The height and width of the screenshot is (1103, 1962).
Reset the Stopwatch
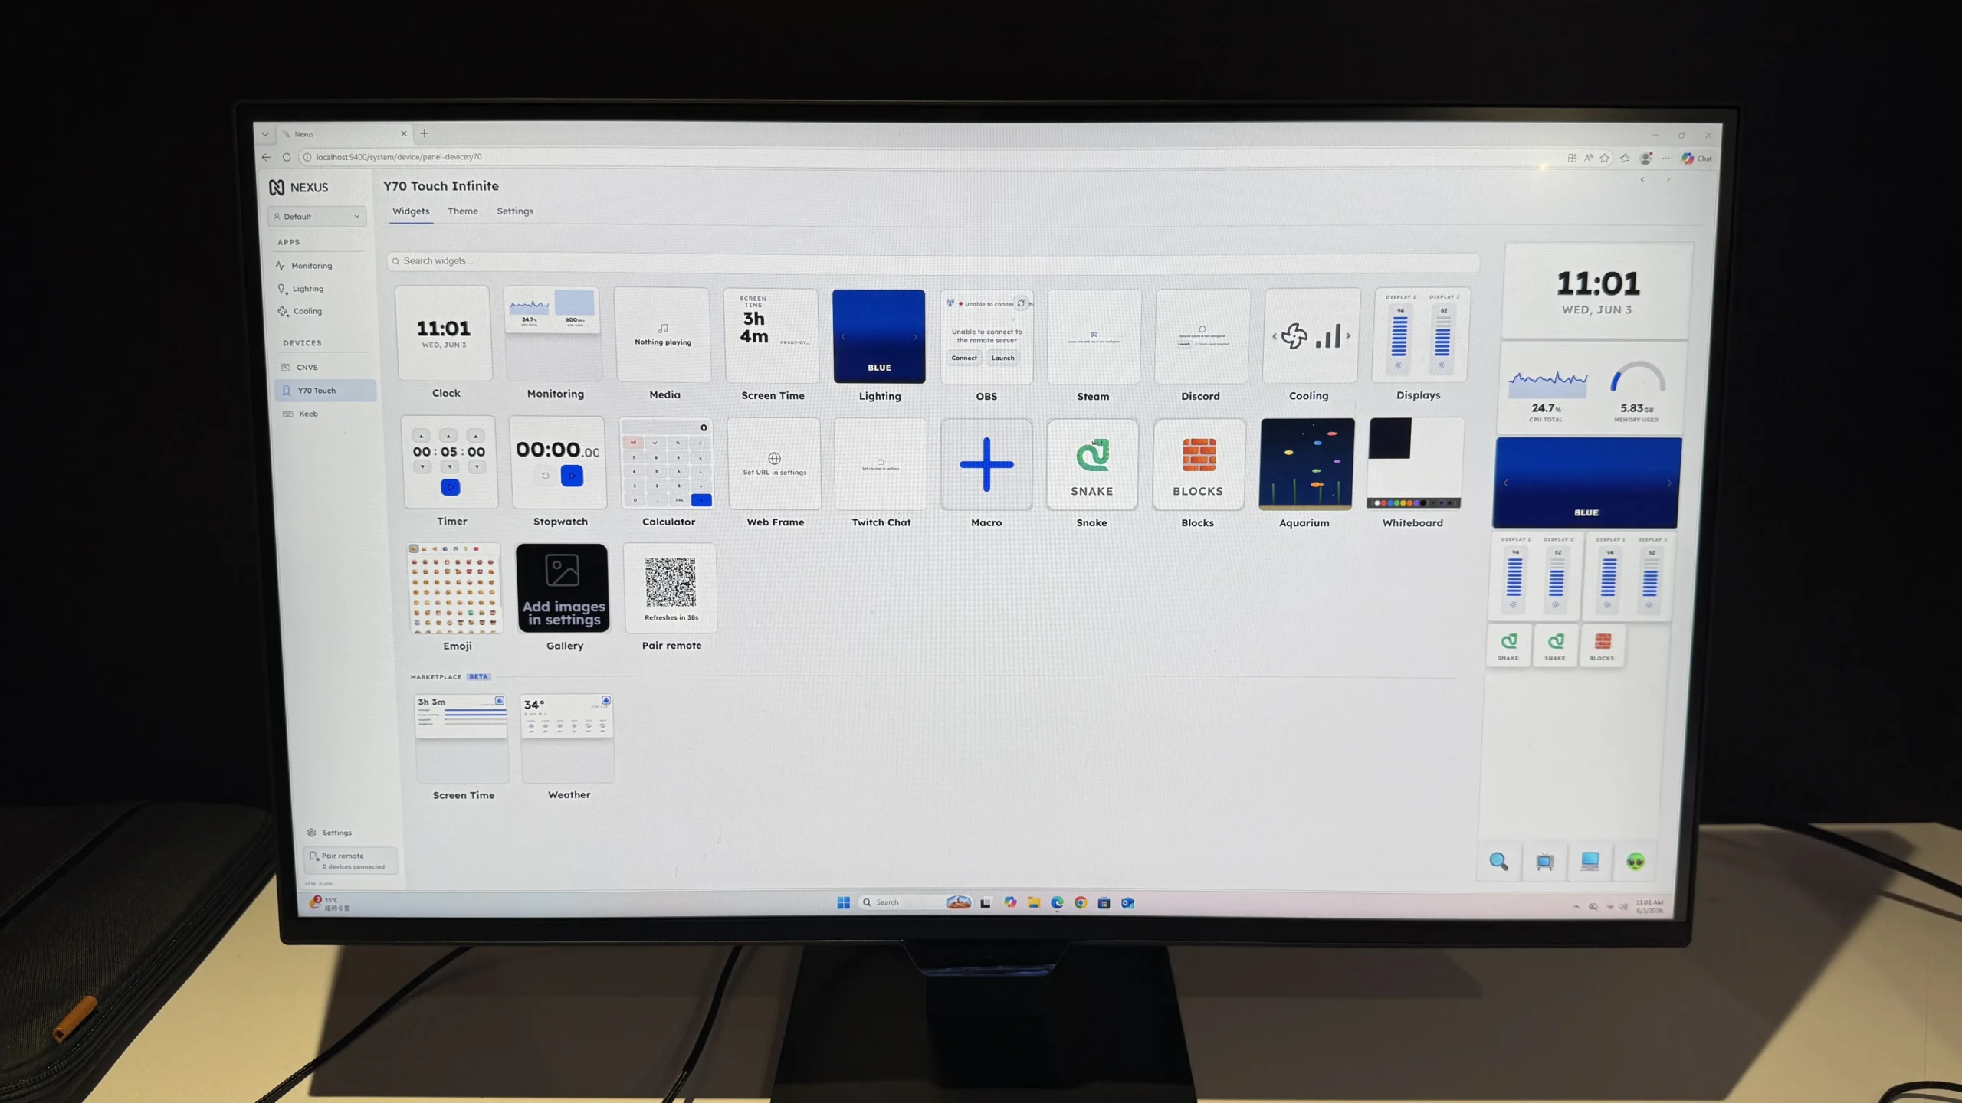[545, 476]
